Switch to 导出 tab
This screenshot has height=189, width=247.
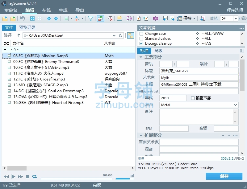click(x=80, y=10)
